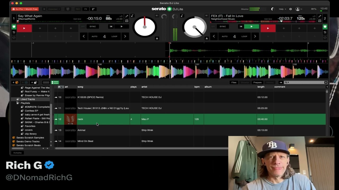Image resolution: width=339 pixels, height=190 pixels.
Task: Open deck 1 pitch range microphone icon
Action: click(127, 16)
